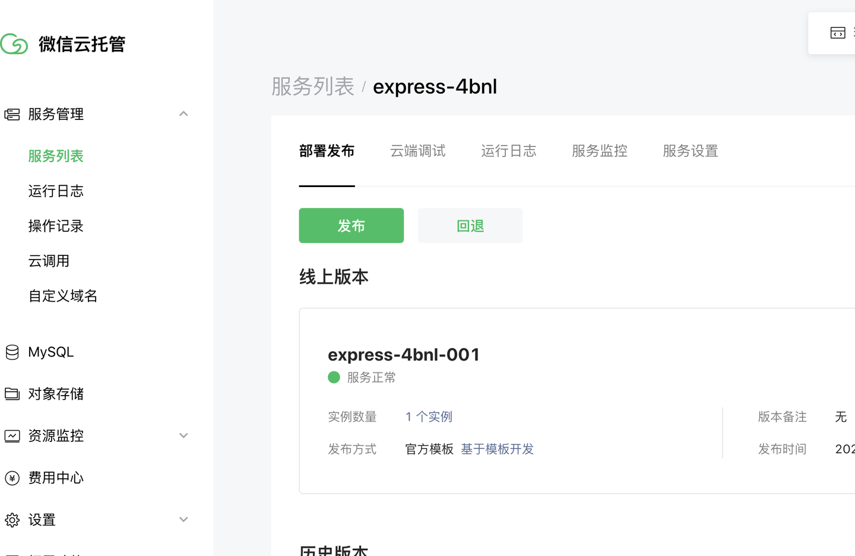Click the MySQL database icon
The height and width of the screenshot is (556, 855).
(12, 352)
